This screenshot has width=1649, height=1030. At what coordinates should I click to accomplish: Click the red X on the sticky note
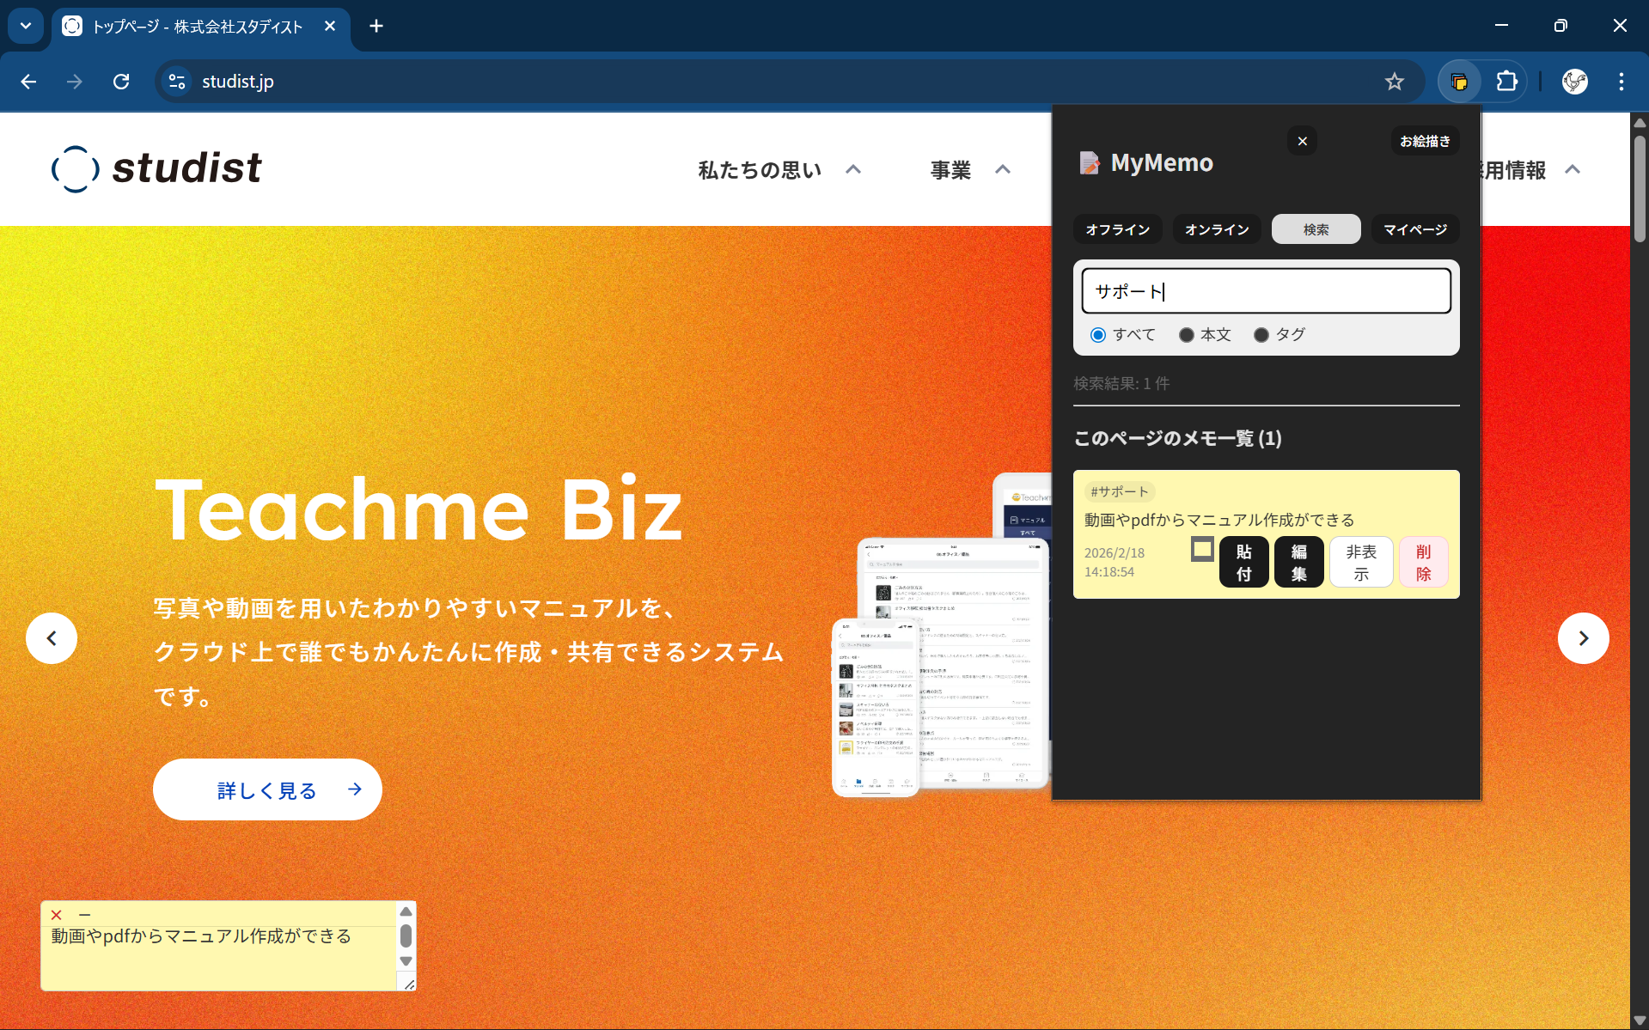(x=57, y=915)
